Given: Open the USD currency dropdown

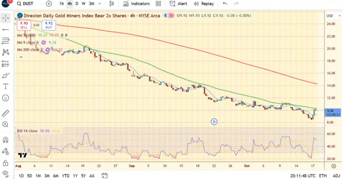Looking at the screenshot, I should click(333, 16).
